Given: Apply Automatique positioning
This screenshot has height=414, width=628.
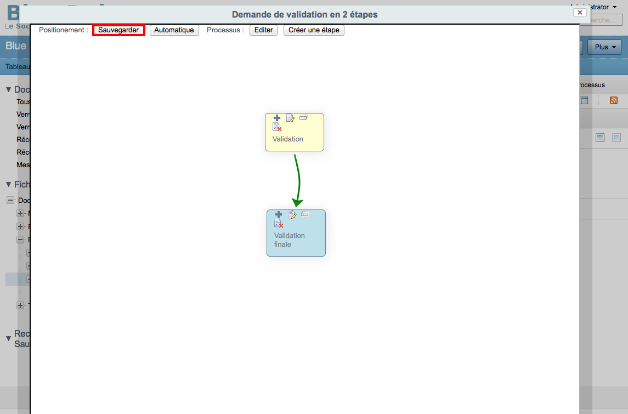Looking at the screenshot, I should 174,30.
